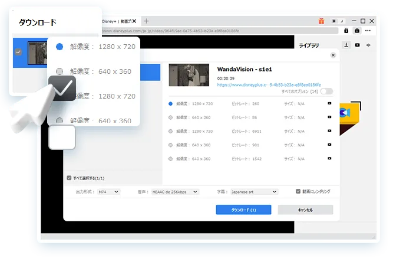Click the キャンセル button
Viewport: 403px width, 265px height.
[x=305, y=210]
